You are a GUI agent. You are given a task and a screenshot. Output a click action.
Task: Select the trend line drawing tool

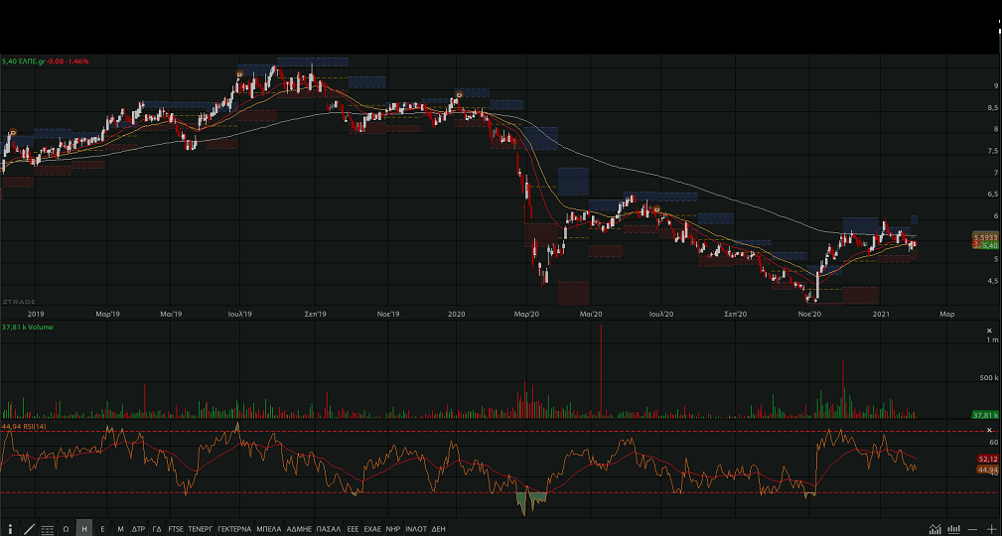click(x=29, y=529)
